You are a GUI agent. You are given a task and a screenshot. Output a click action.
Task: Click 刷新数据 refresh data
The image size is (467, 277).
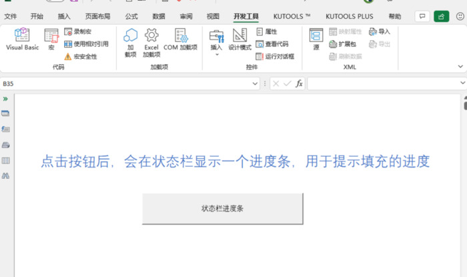click(346, 57)
